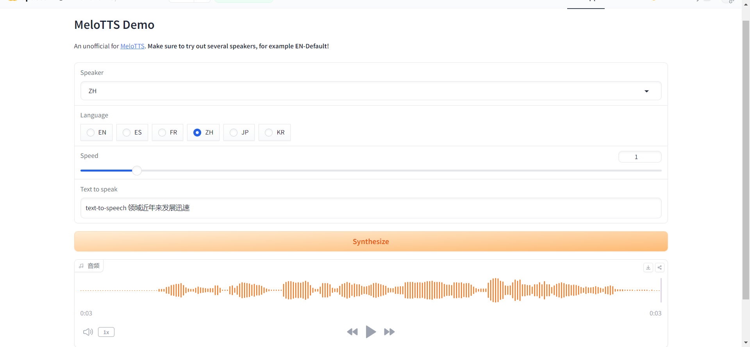Set language to KR
This screenshot has height=347, width=750.
click(269, 133)
